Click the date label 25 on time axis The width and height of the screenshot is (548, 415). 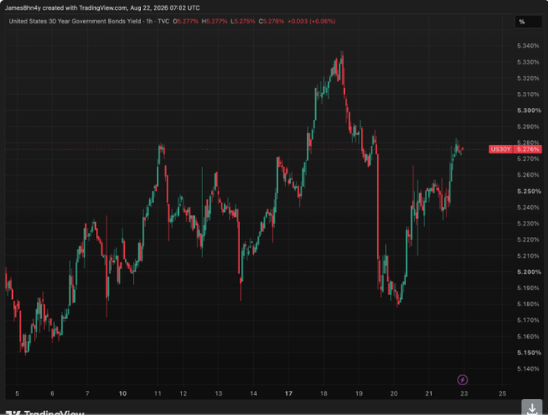tap(502, 394)
